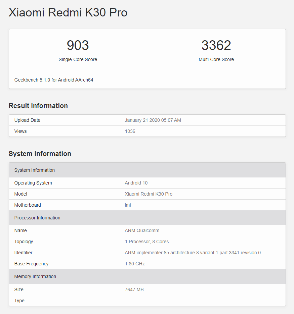Click the Result Information heading
This screenshot has width=294, height=314.
38,106
